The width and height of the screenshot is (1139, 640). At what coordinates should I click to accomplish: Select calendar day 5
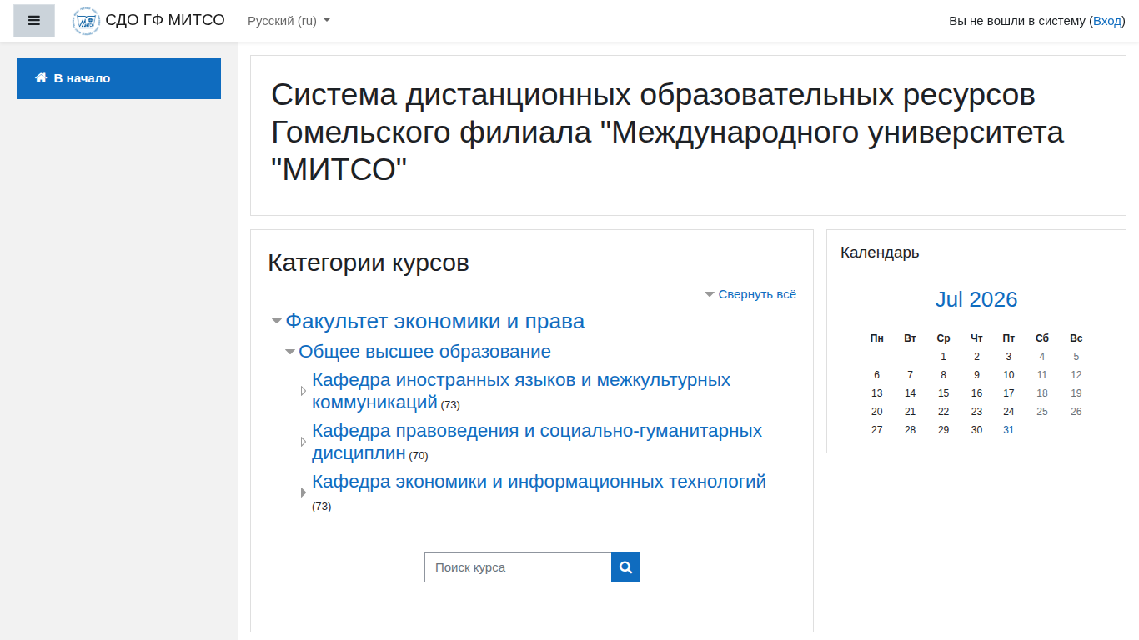(x=1076, y=357)
